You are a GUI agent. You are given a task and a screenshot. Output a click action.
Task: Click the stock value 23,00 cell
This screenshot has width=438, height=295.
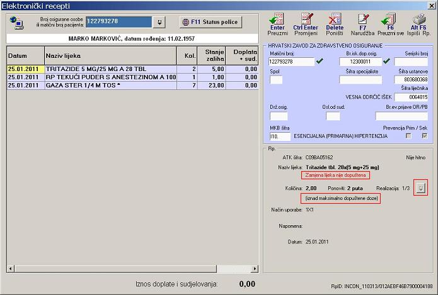tap(212, 86)
